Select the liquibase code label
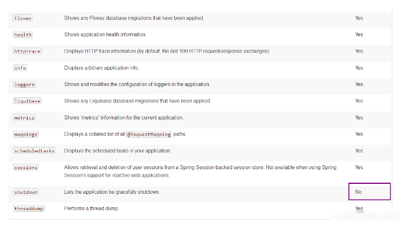 (28, 101)
